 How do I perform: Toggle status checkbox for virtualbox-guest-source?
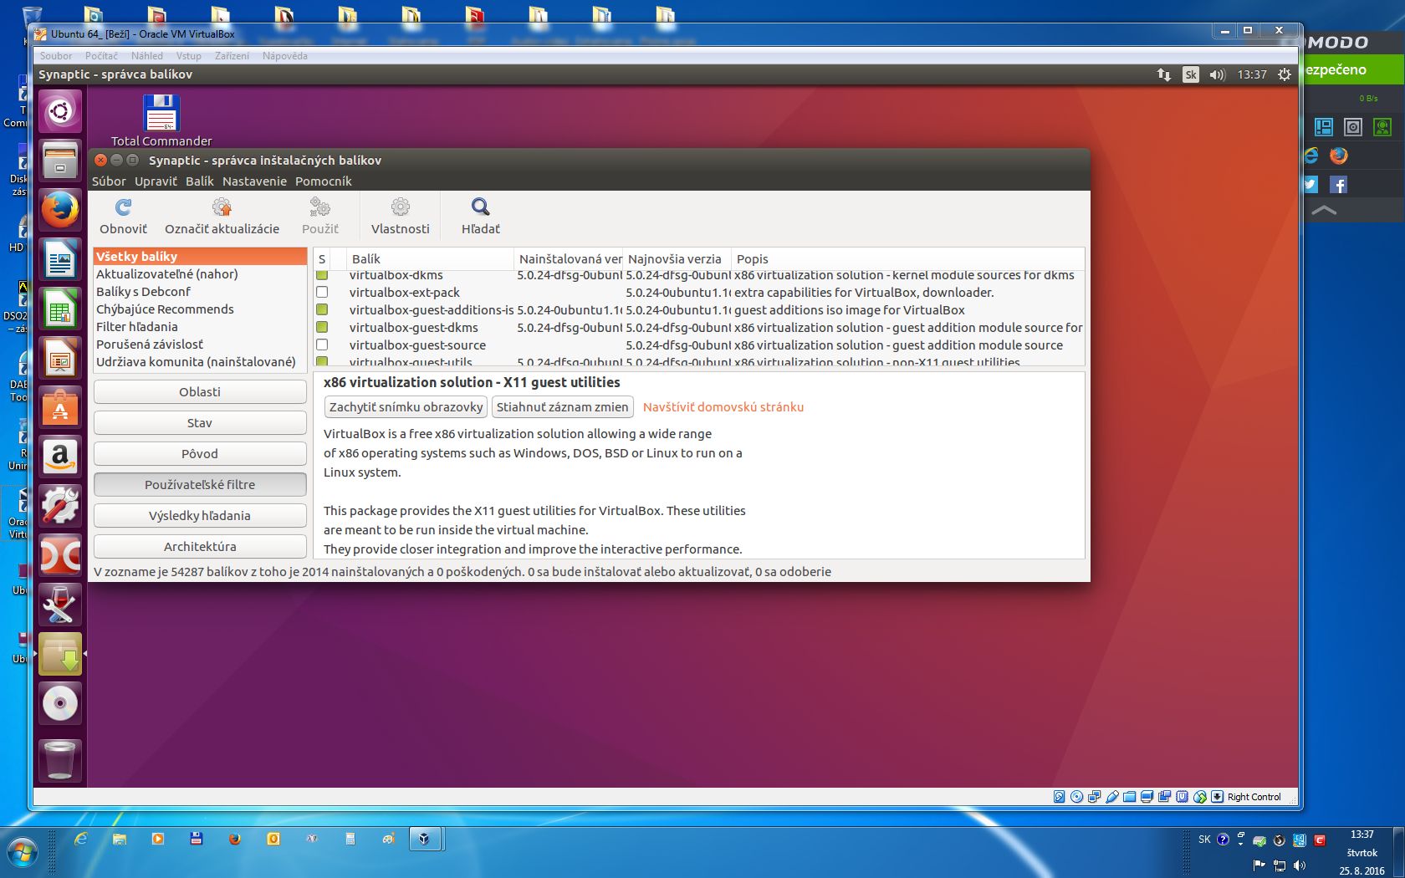pyautogui.click(x=322, y=345)
